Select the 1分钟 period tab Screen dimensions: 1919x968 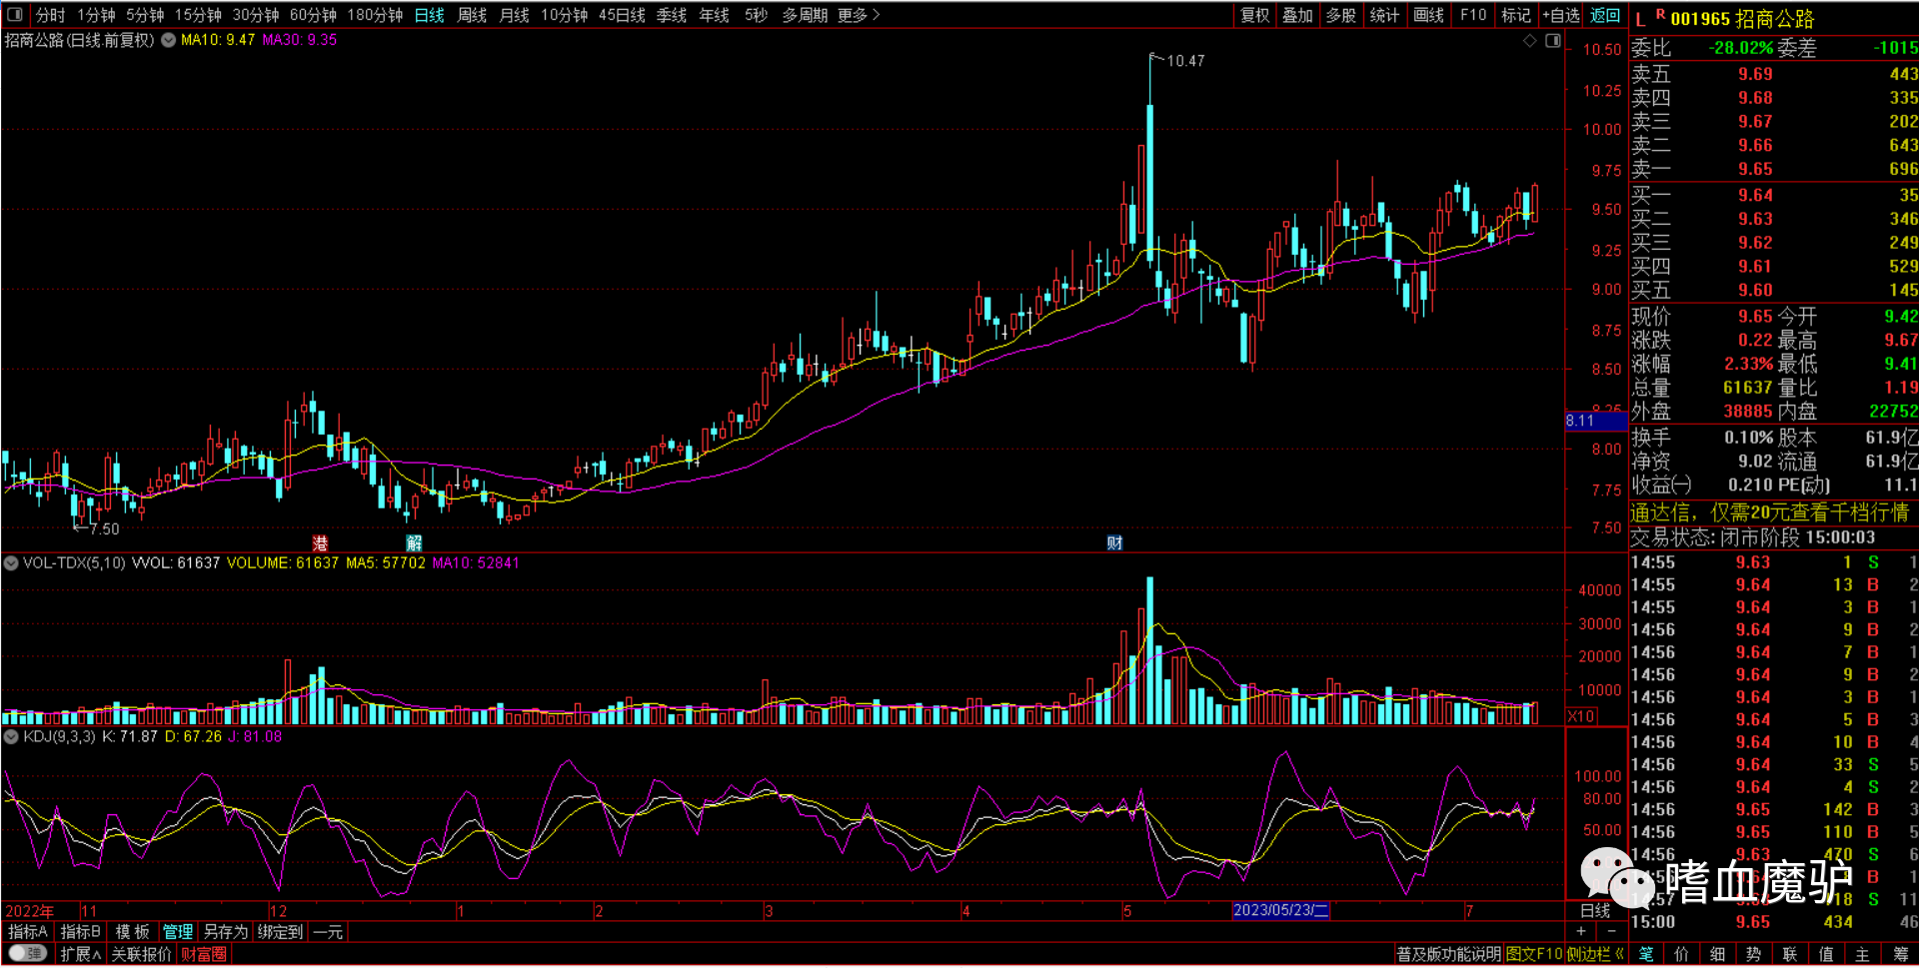(x=96, y=15)
